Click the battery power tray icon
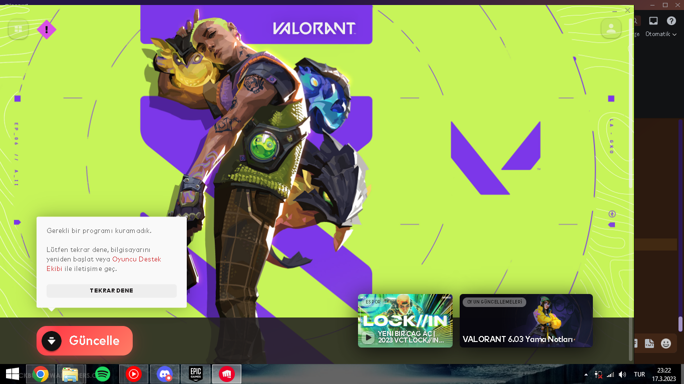This screenshot has width=684, height=384. [x=598, y=374]
